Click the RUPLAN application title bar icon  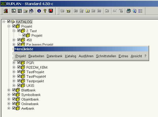tap(3, 4)
